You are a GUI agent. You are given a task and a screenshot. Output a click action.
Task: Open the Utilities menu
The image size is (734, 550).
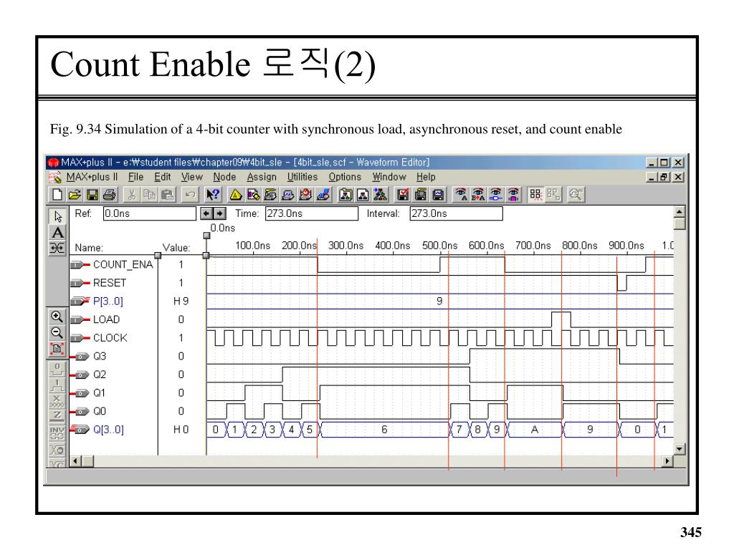[302, 178]
